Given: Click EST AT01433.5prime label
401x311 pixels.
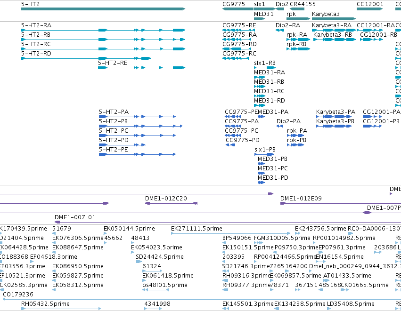Looking at the screenshot, I should tap(347, 276).
